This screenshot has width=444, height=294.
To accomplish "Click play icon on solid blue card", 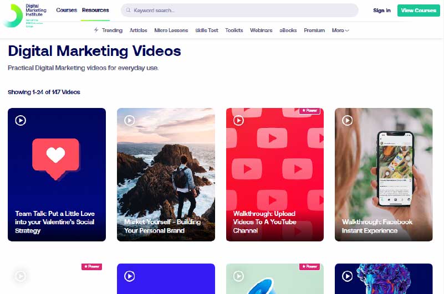I will click(129, 276).
